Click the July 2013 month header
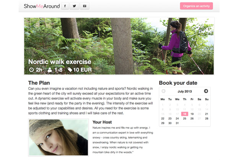Screen dimensions: 241x160 tap(185, 91)
